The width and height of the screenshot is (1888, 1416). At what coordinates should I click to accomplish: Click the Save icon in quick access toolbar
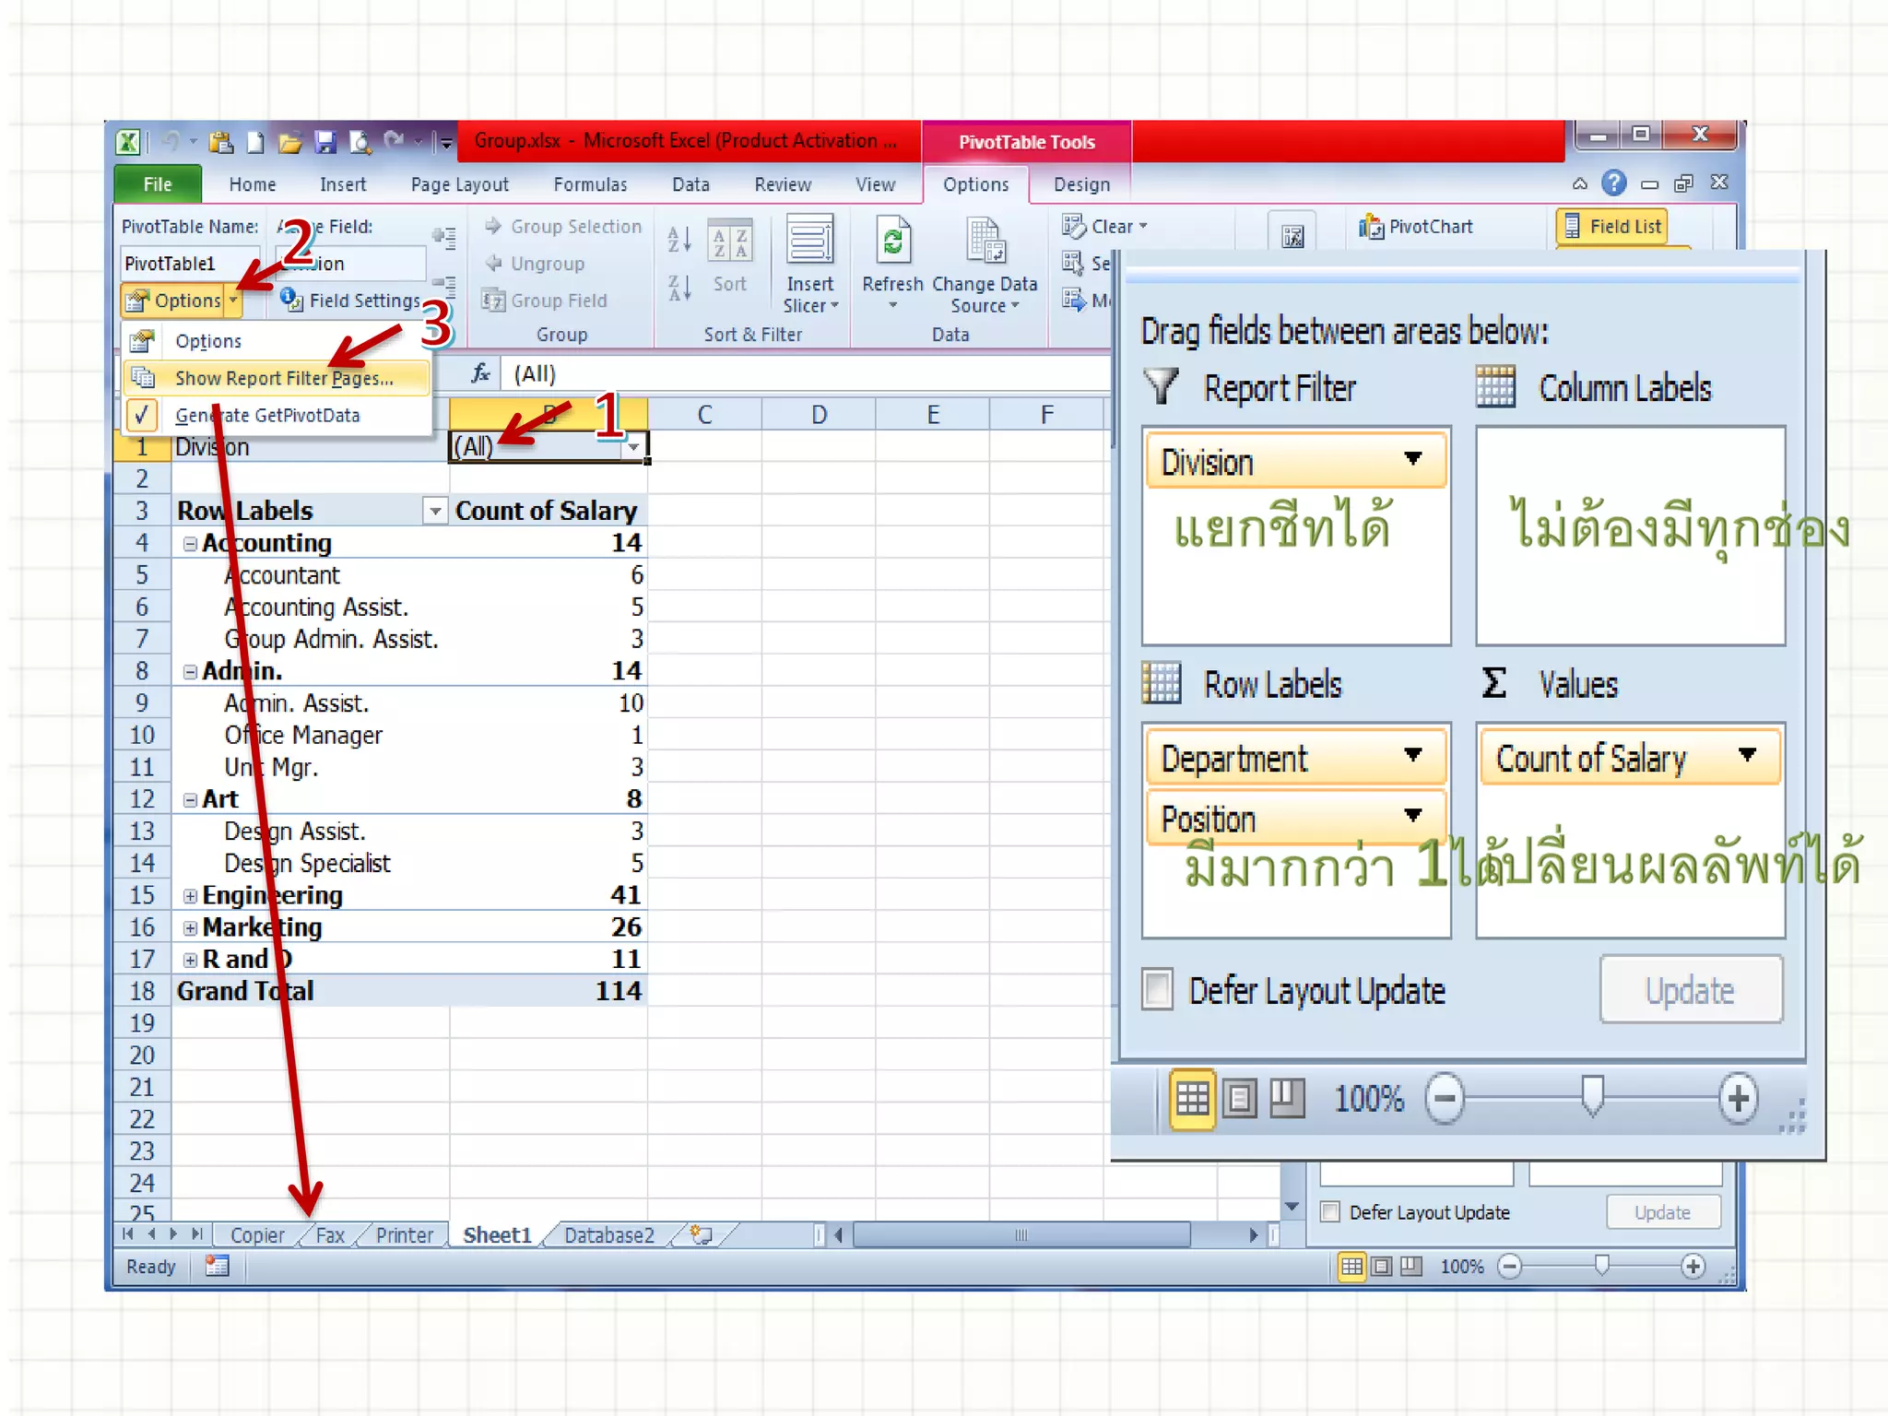pos(324,142)
